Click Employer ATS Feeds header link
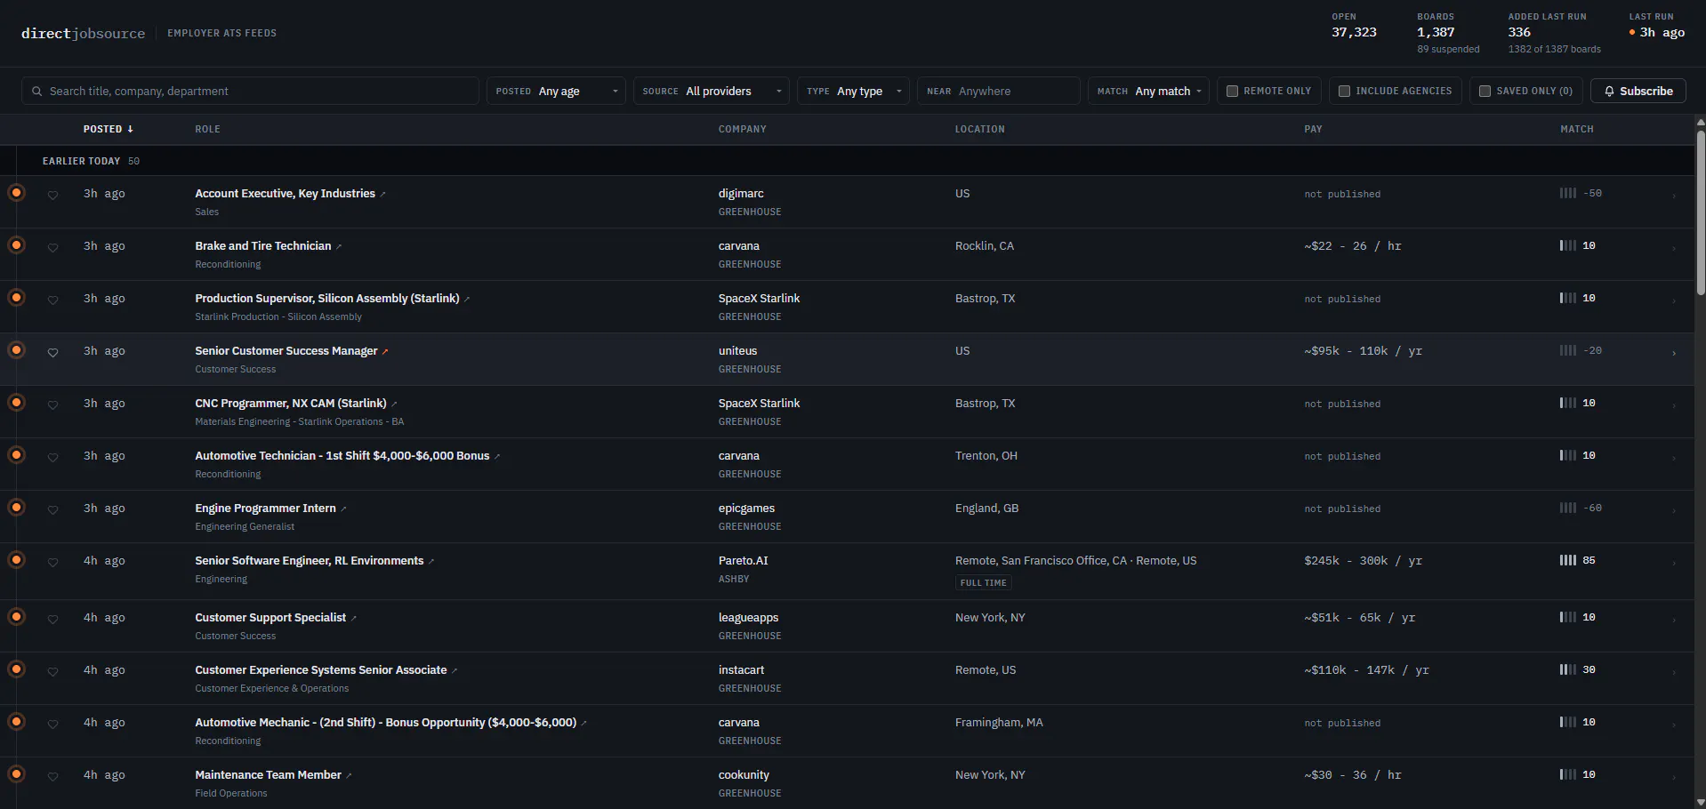Viewport: 1706px width, 809px height. click(221, 33)
